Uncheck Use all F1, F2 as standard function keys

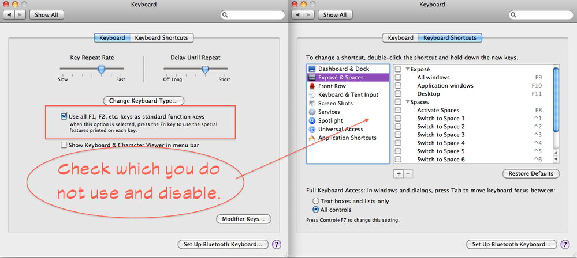tap(64, 117)
